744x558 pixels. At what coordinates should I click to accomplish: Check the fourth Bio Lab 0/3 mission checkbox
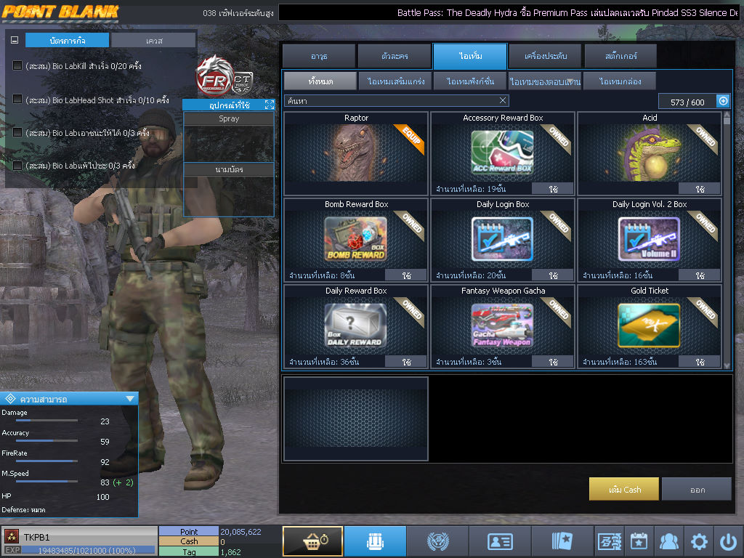point(17,166)
